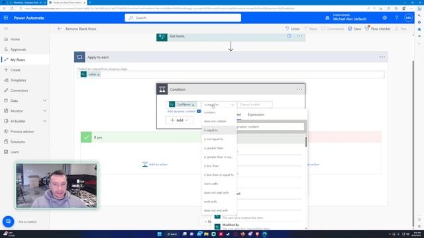Open Get items help icon
The width and height of the screenshot is (424, 238).
289,36
